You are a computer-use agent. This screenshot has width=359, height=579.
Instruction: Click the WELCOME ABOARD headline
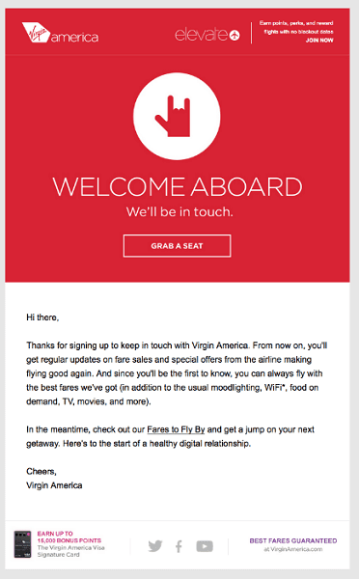(178, 187)
